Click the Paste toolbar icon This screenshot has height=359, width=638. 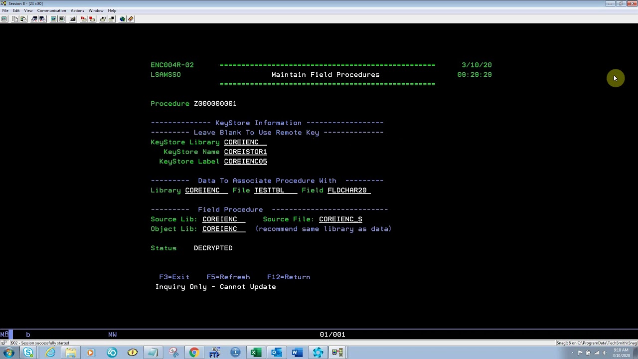point(23,19)
